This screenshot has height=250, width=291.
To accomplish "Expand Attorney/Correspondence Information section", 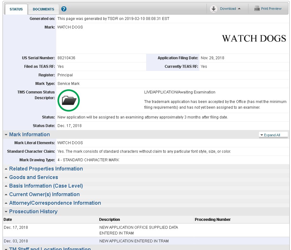I will click(x=55, y=203).
